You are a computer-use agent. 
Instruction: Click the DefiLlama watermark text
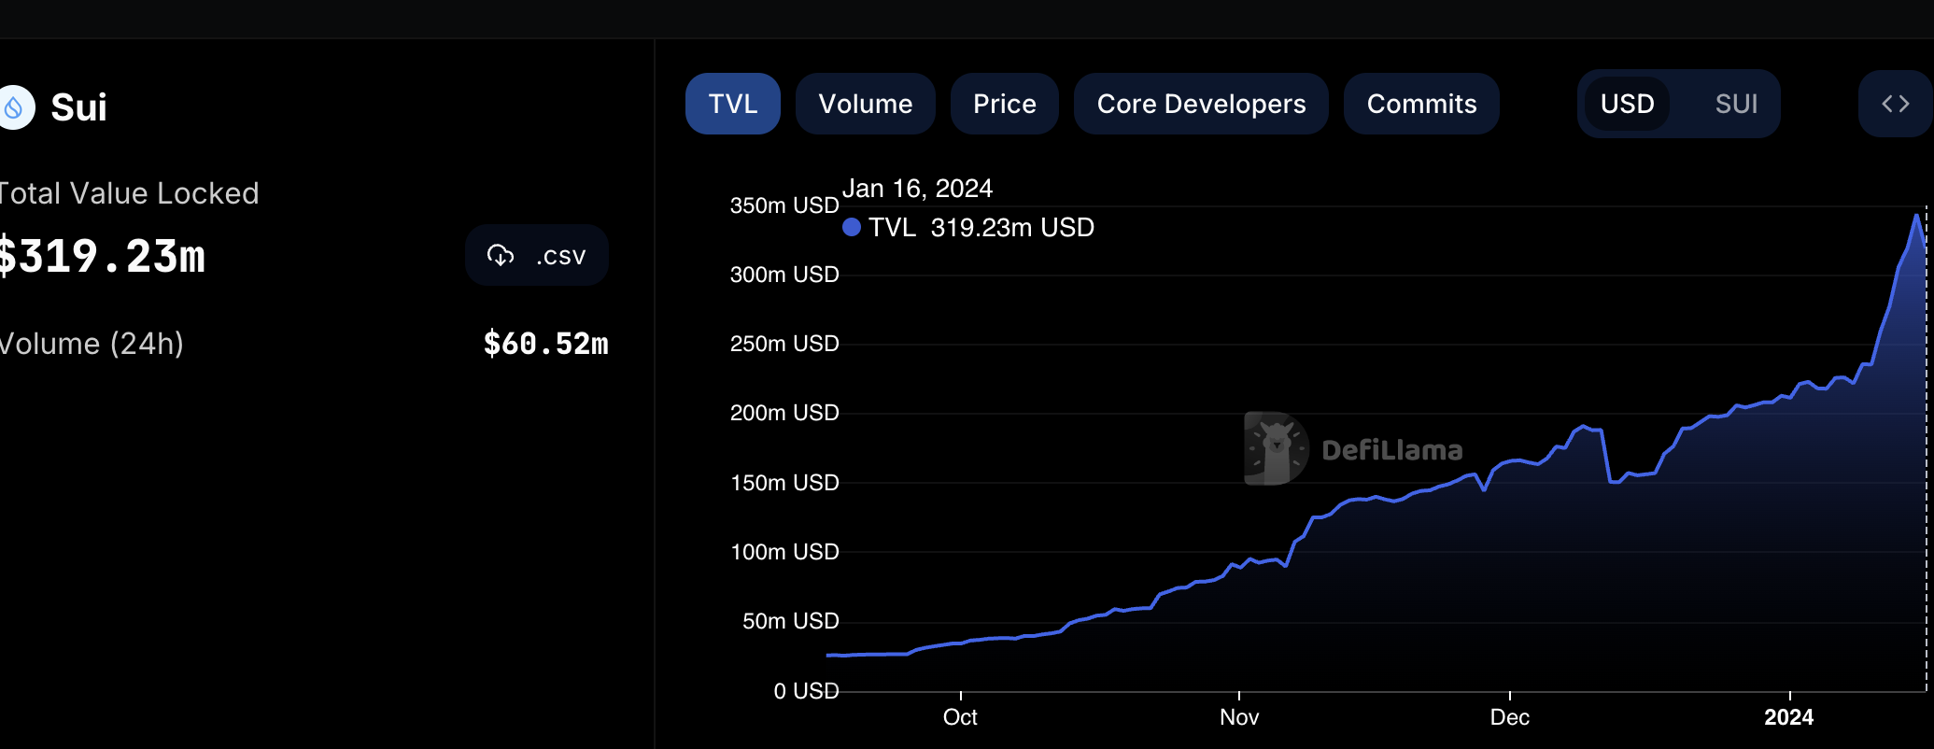(1392, 450)
